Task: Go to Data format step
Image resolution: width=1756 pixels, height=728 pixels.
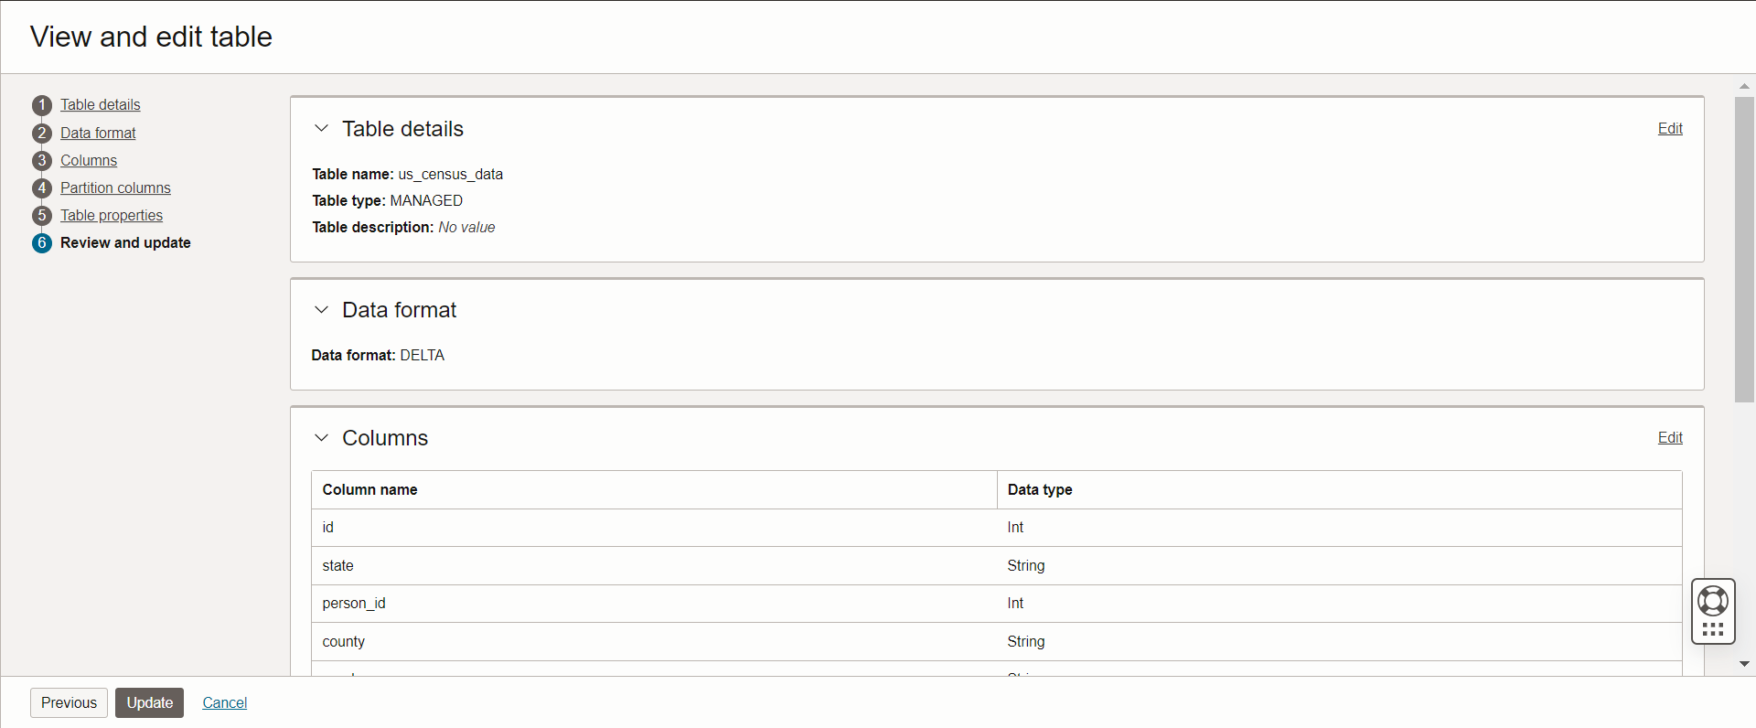Action: pos(98,134)
